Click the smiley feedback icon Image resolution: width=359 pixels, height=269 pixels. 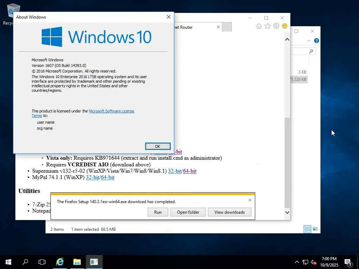pyautogui.click(x=285, y=26)
